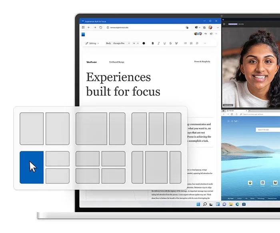The height and width of the screenshot is (233, 280).
Task: Open the Windows Start button in taskbar
Action: (198, 204)
